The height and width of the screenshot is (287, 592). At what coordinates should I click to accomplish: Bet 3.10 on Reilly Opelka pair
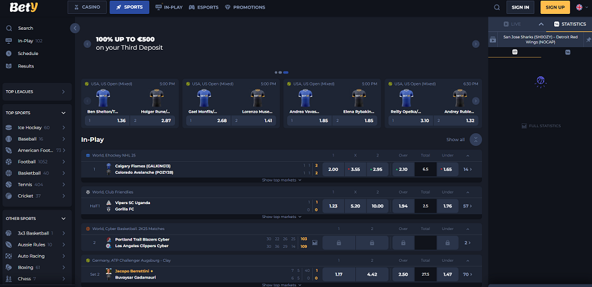(x=411, y=121)
